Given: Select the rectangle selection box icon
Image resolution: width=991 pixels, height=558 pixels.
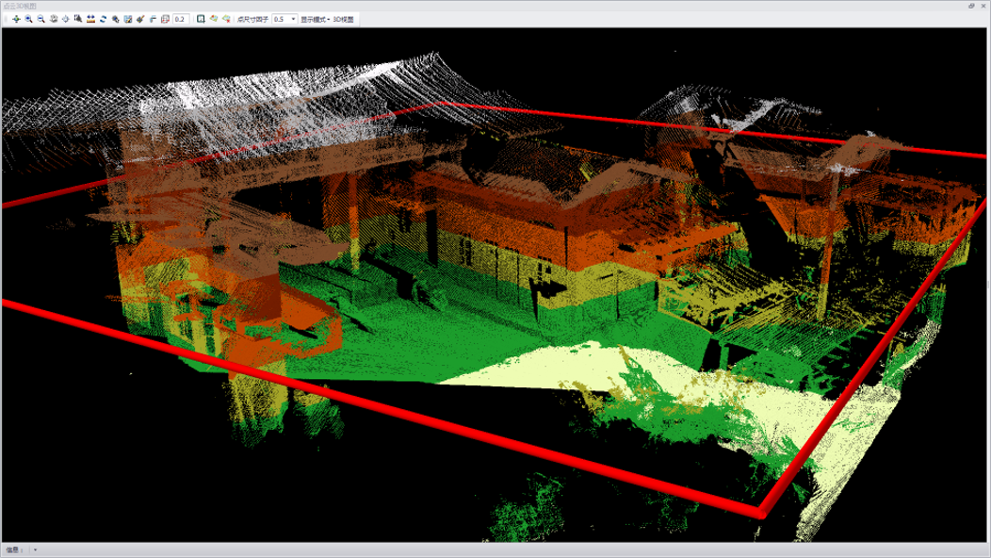Looking at the screenshot, I should point(201,19).
